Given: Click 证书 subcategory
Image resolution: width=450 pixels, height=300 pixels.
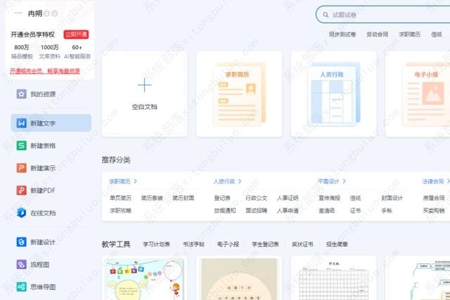Looking at the screenshot, I should click(356, 211).
